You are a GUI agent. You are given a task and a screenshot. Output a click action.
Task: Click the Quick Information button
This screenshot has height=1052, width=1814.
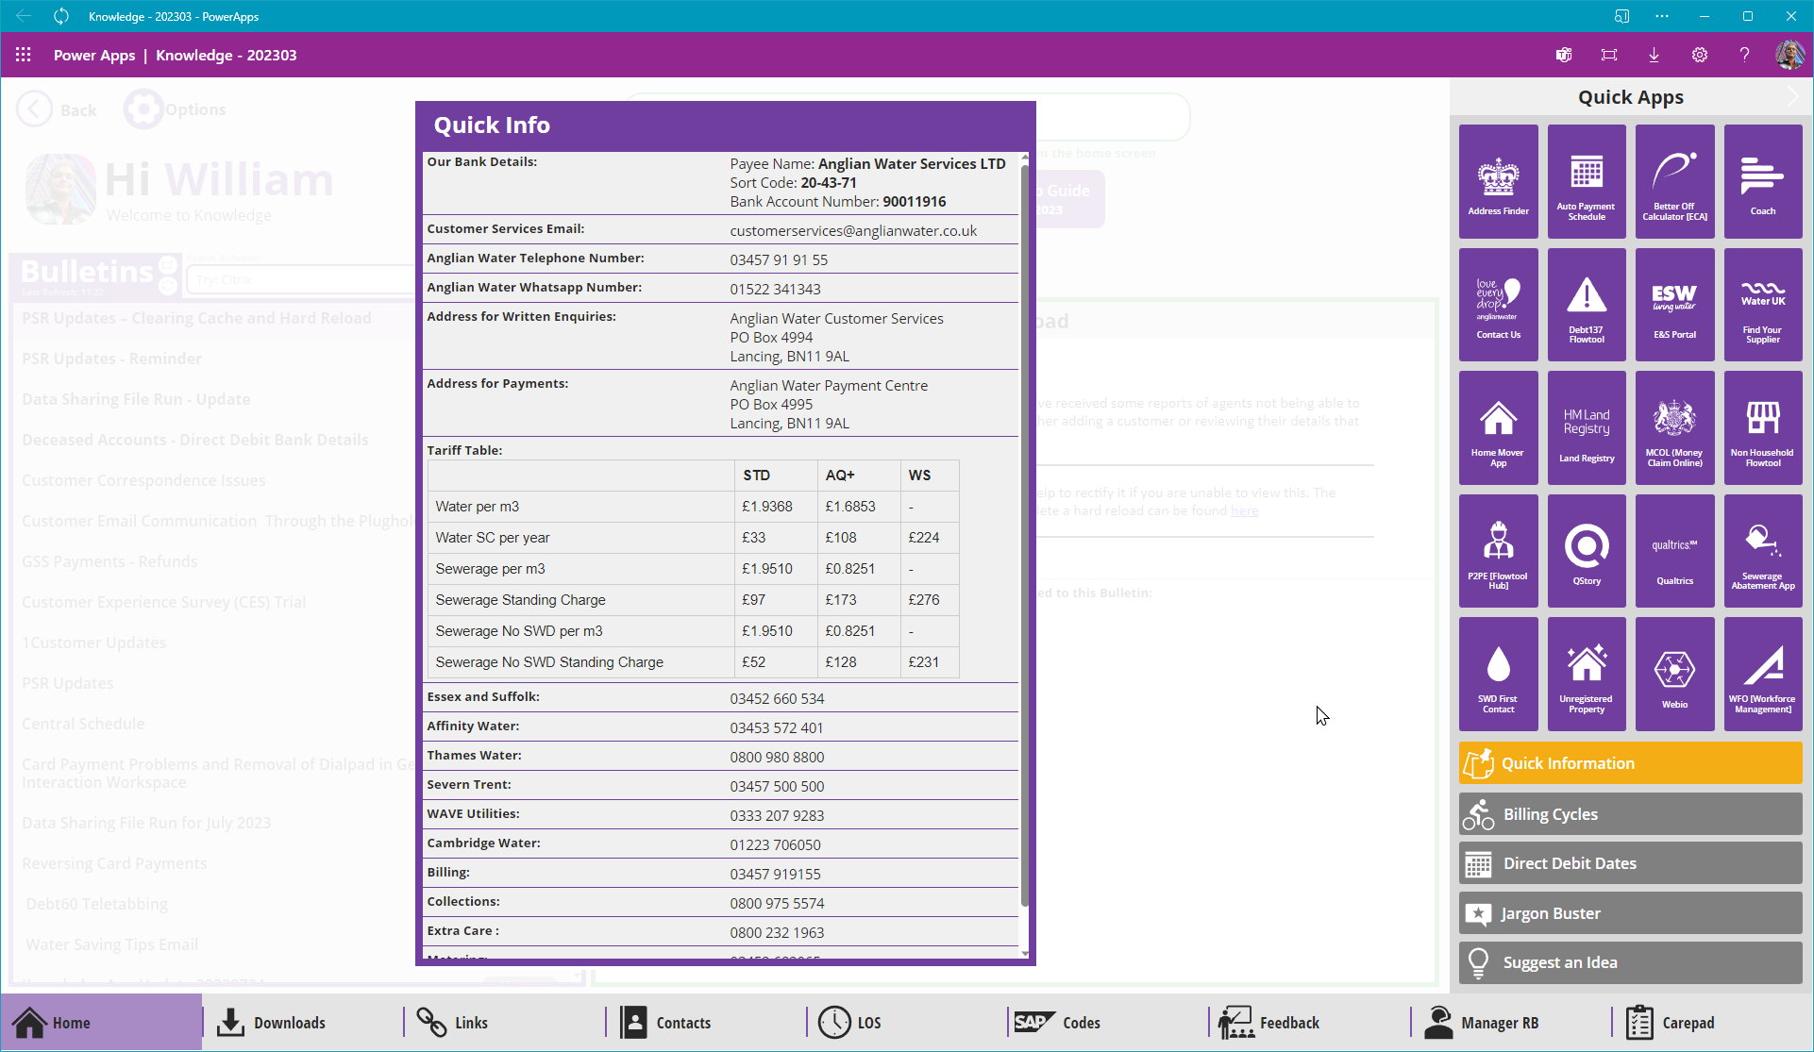(1630, 763)
